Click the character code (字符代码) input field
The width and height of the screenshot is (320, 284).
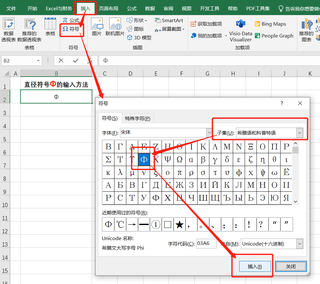(x=206, y=243)
